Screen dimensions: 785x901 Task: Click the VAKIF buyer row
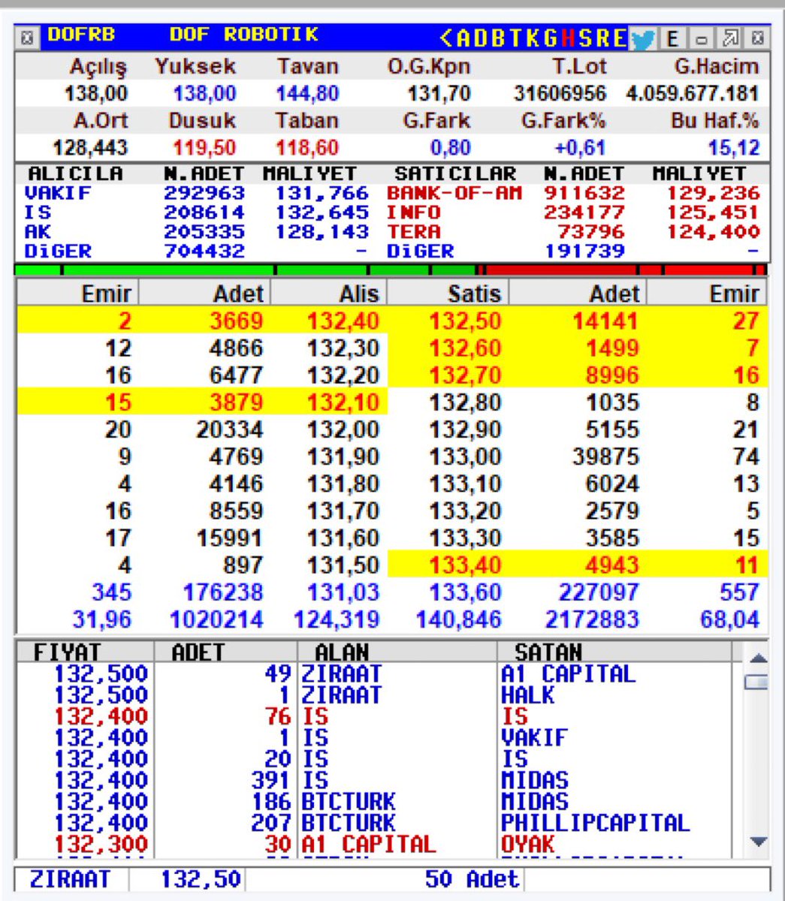pos(197,193)
